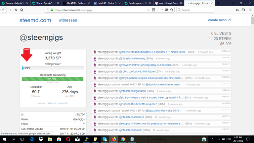This screenshot has height=143, width=254.
Task: Open @rob.kruzo back-to-the-future link
Action: (137, 71)
